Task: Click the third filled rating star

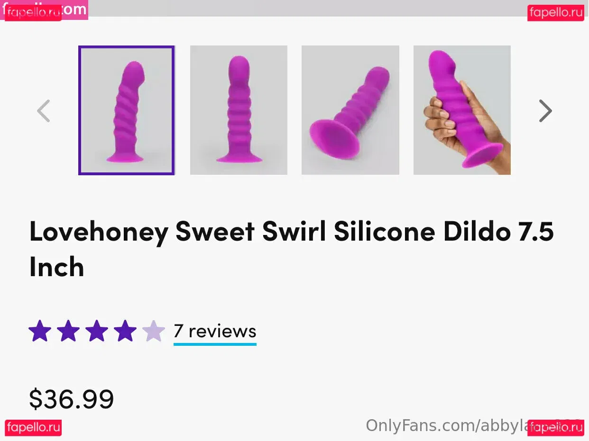Action: coord(97,331)
